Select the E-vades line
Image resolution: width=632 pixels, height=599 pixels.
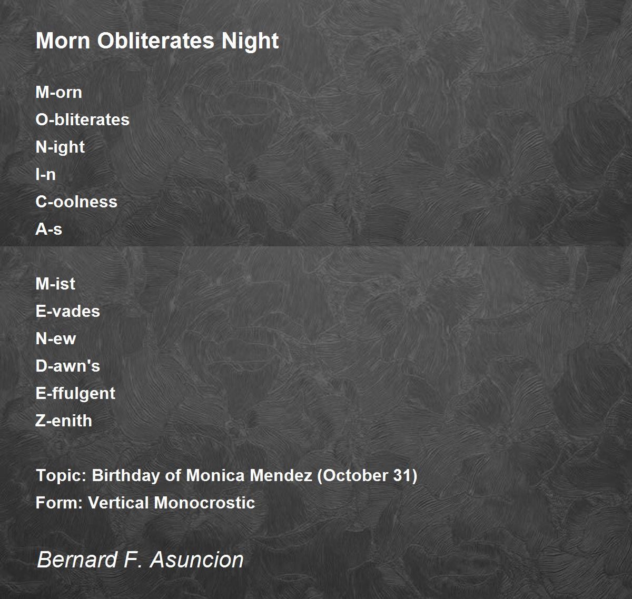67,312
